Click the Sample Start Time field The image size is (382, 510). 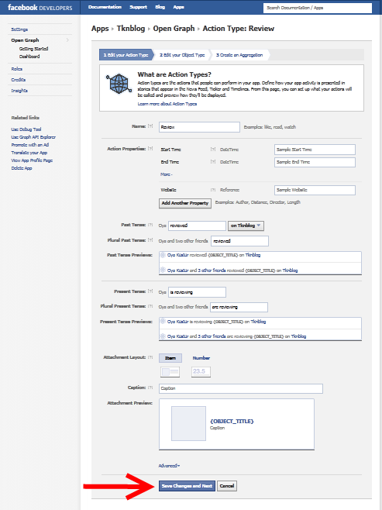click(x=315, y=150)
